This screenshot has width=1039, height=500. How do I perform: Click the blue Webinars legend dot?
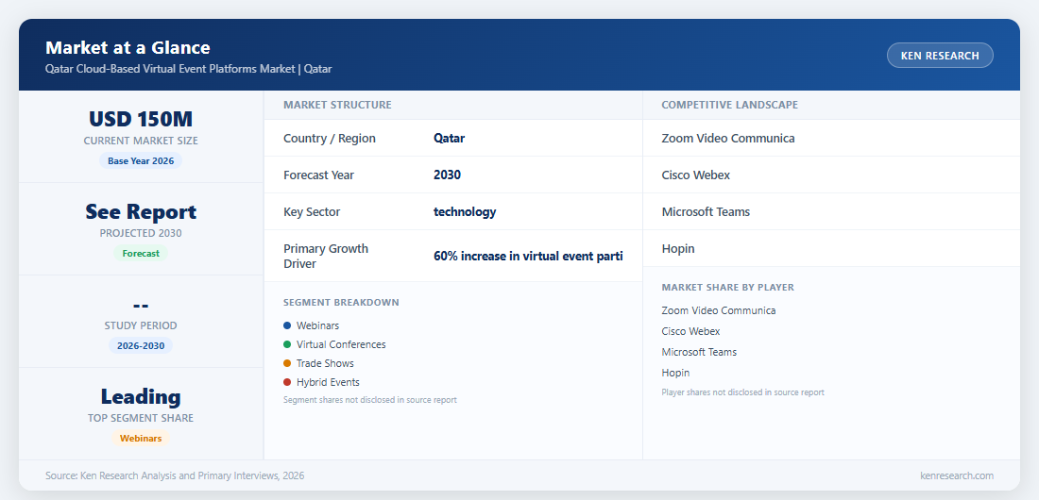pyautogui.click(x=287, y=325)
